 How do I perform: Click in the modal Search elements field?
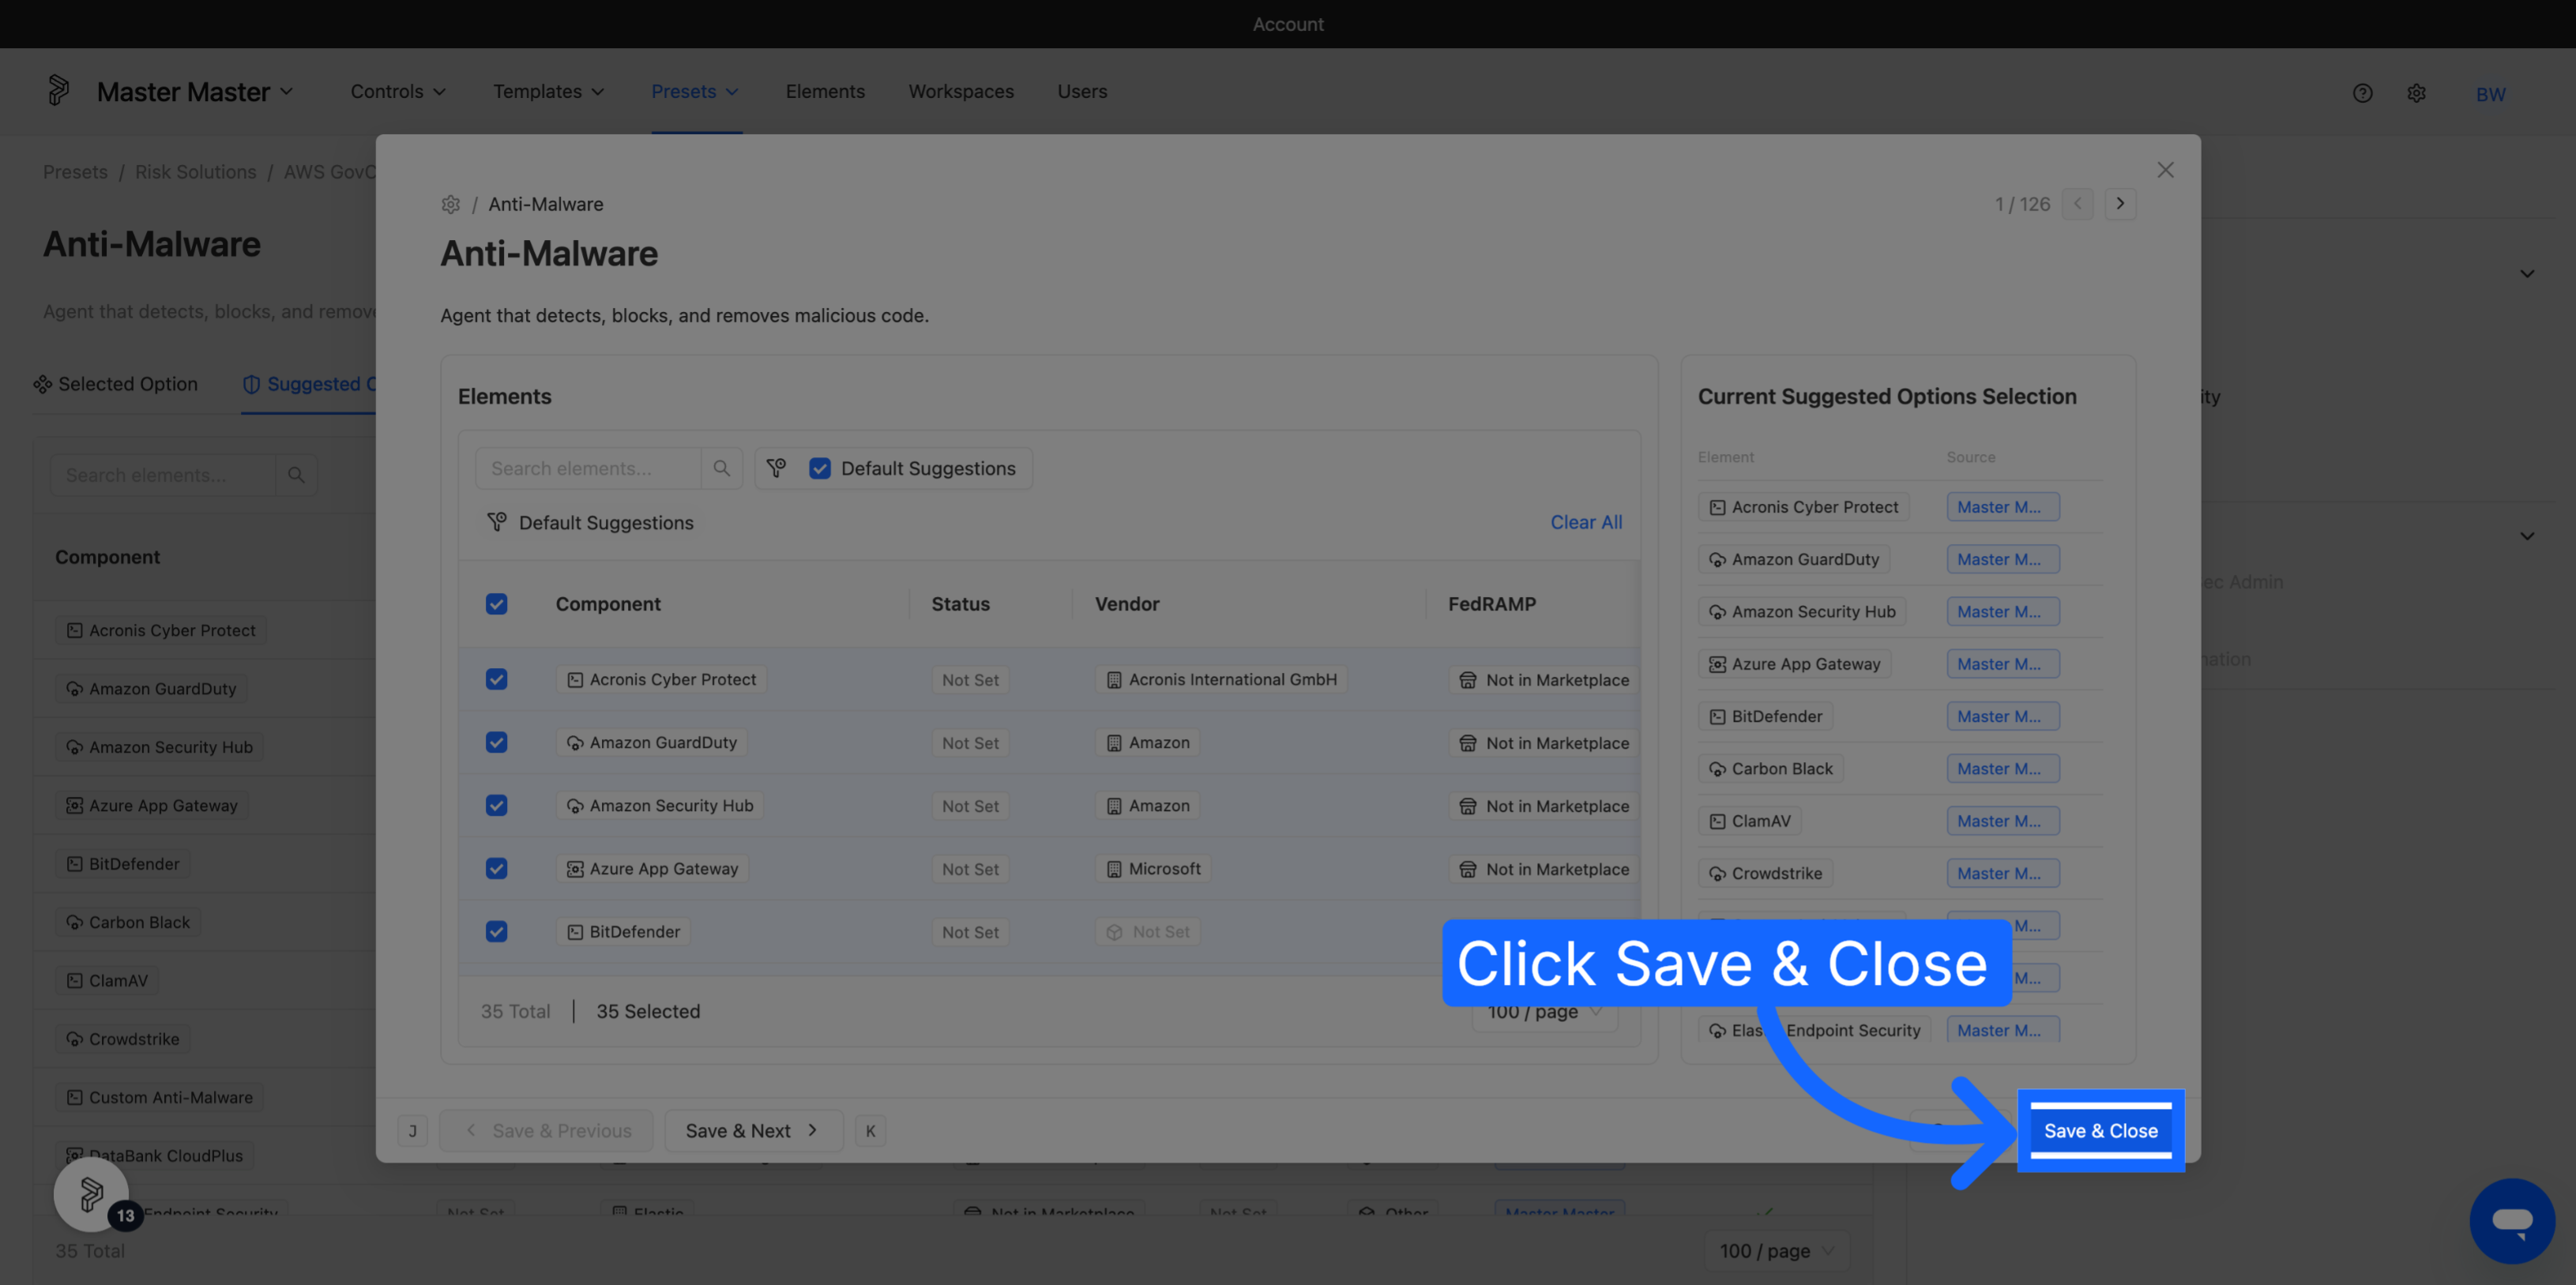(x=588, y=468)
